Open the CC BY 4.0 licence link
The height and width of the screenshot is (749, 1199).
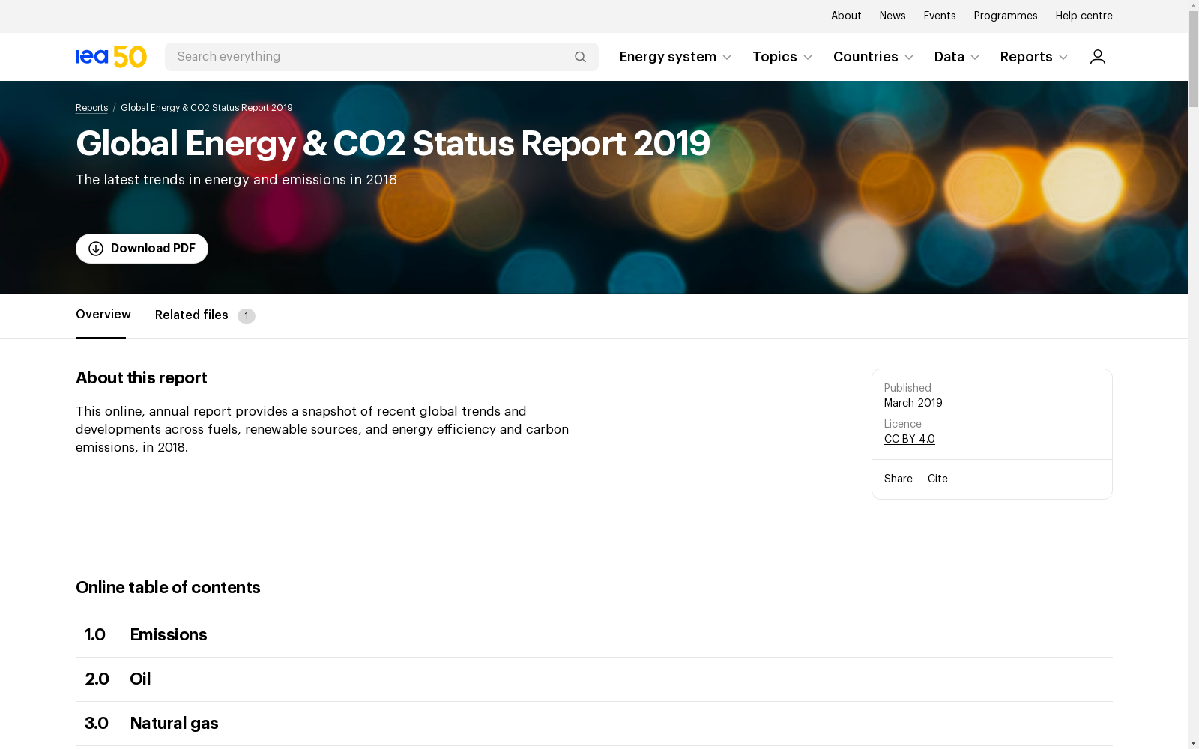(910, 439)
